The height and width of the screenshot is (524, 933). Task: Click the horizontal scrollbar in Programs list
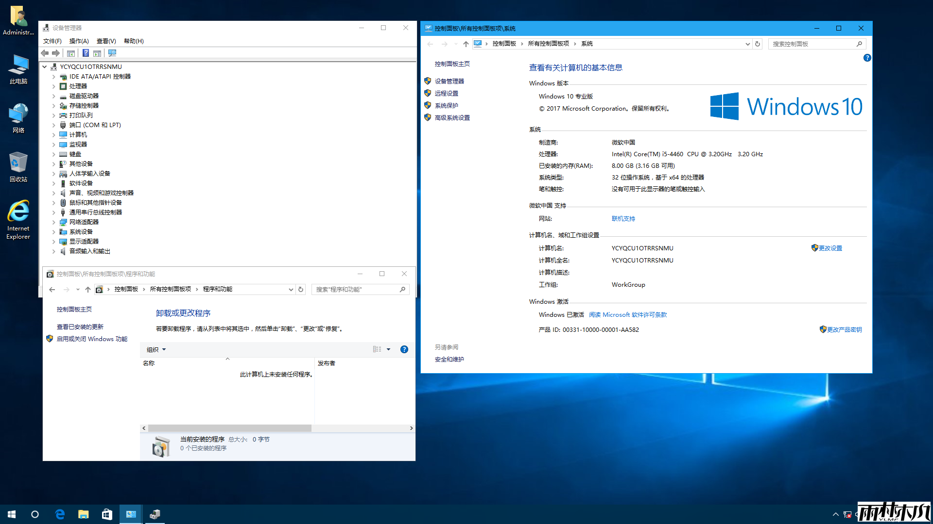tap(229, 428)
